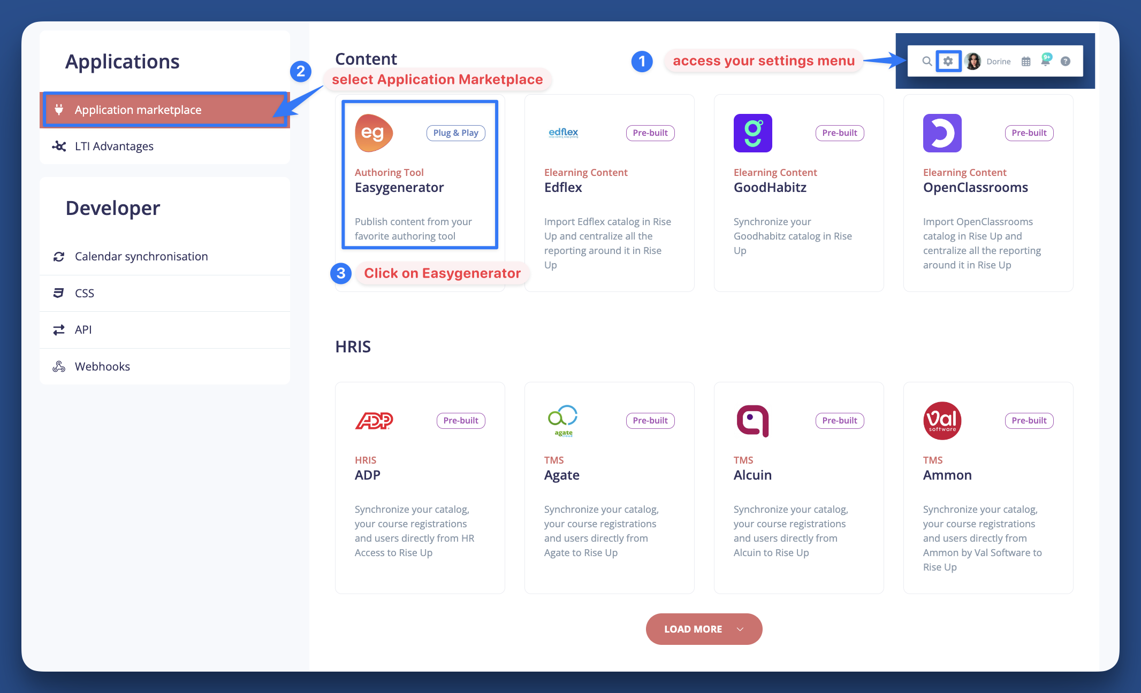
Task: Click the HRIS label on ADP card
Action: (366, 460)
